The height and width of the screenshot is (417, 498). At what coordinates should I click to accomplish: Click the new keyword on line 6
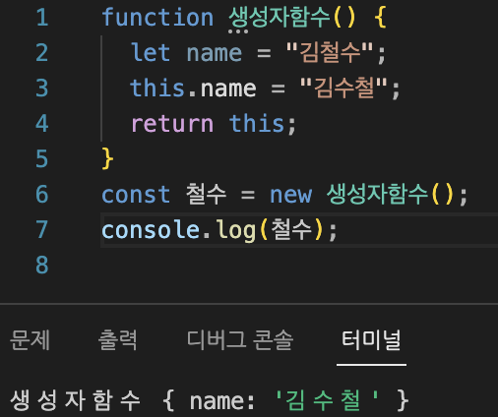[290, 195]
